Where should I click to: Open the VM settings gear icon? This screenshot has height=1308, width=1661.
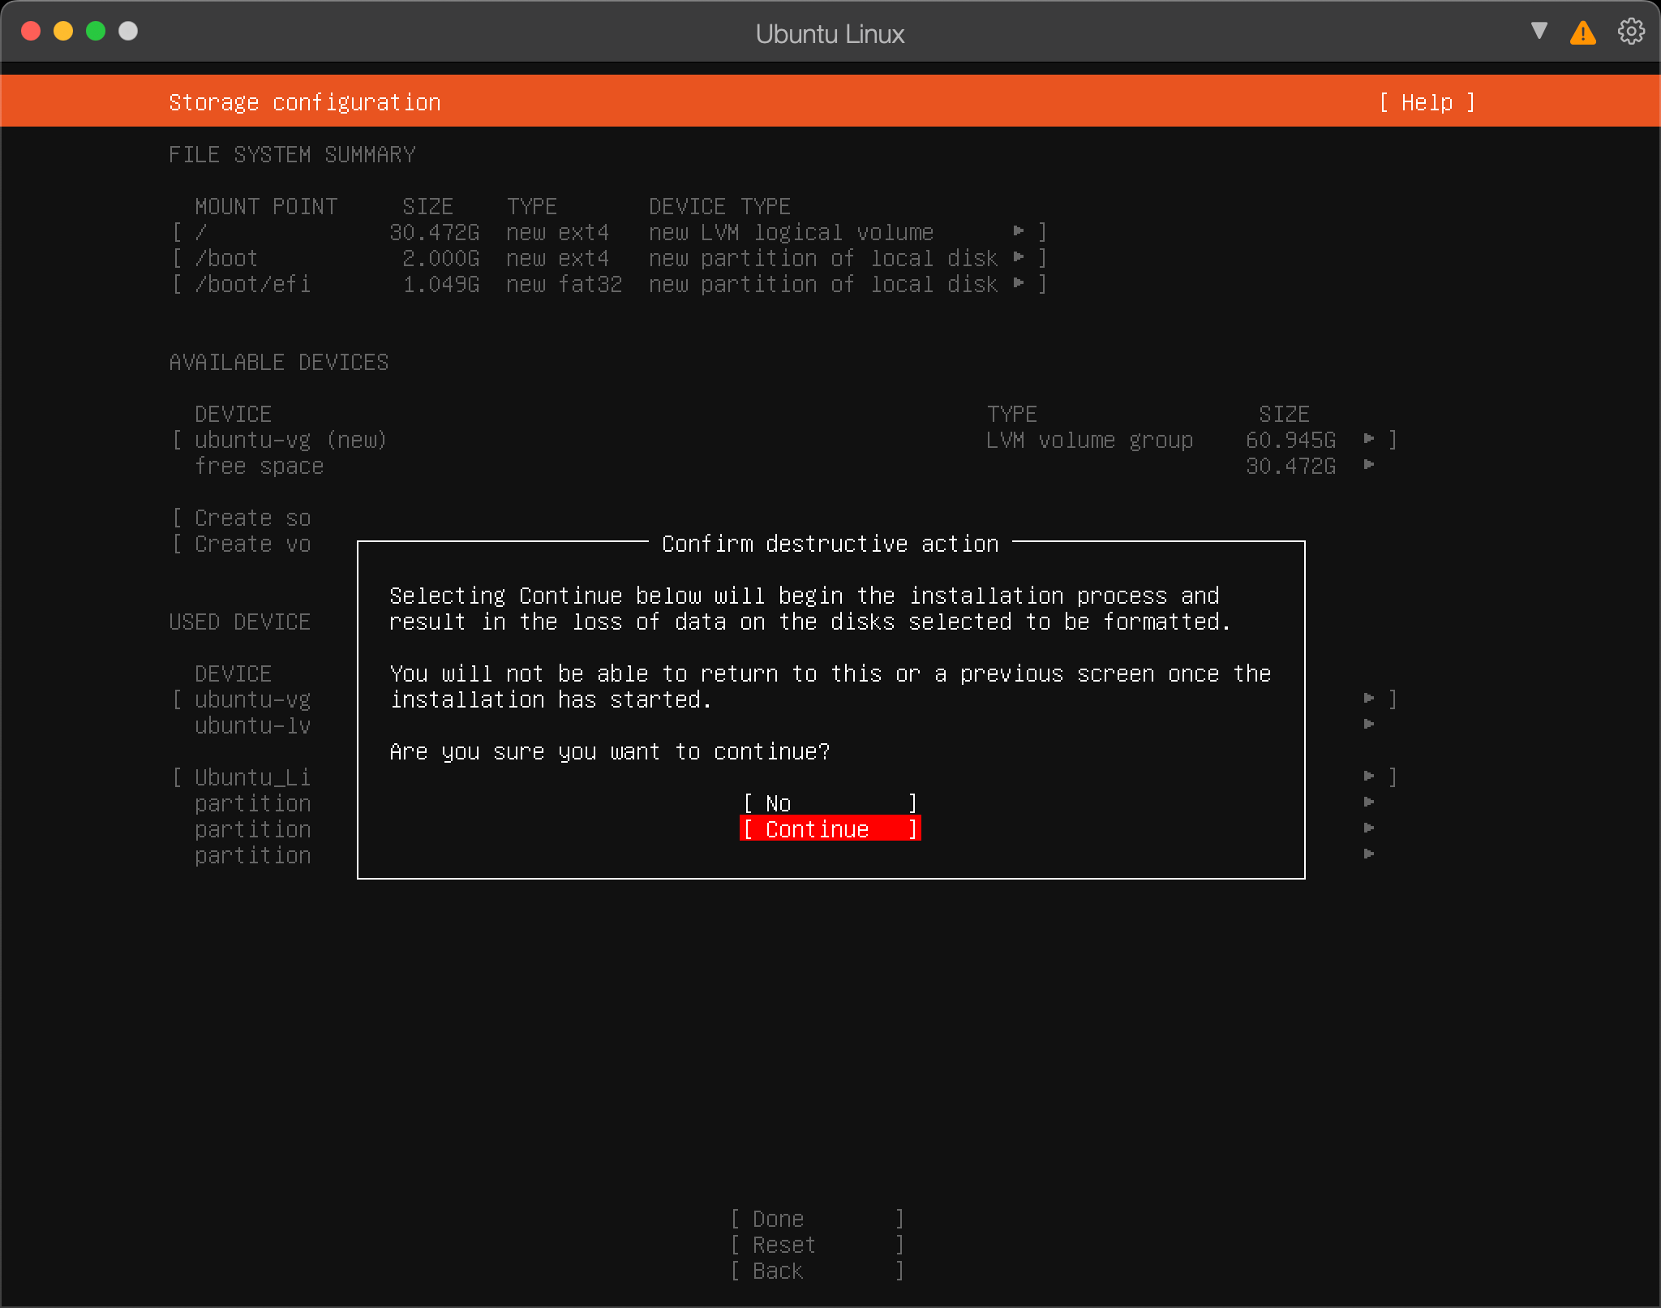(1631, 32)
